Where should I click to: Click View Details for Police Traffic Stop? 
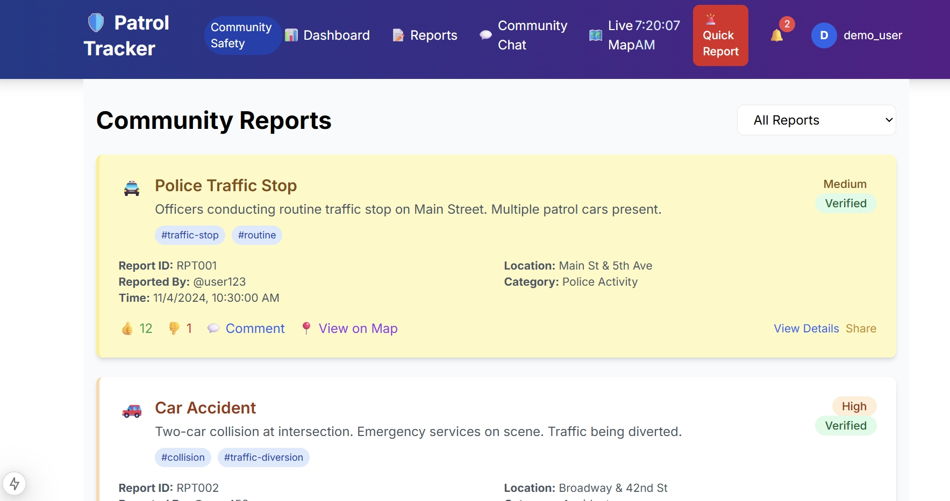coord(806,329)
